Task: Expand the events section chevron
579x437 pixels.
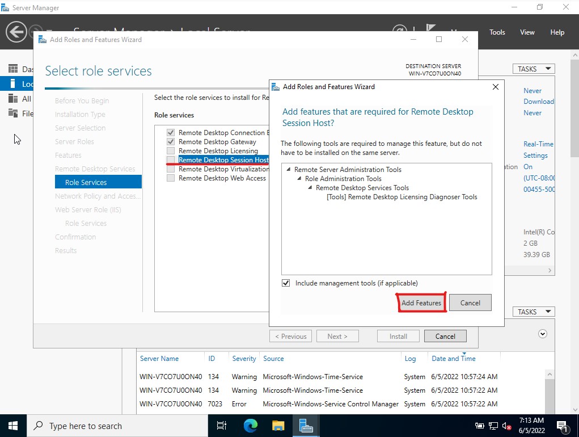Action: pyautogui.click(x=543, y=334)
